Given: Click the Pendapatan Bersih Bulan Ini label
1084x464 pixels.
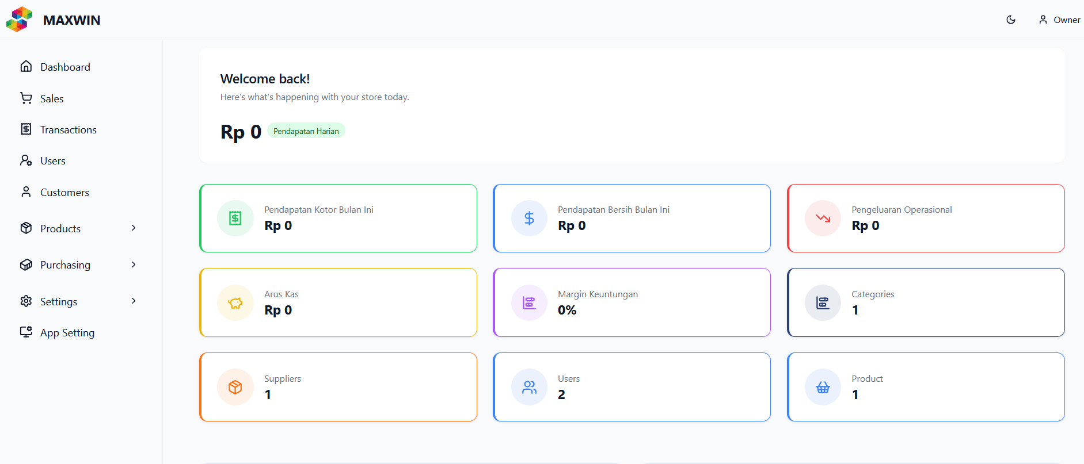Looking at the screenshot, I should pos(614,210).
